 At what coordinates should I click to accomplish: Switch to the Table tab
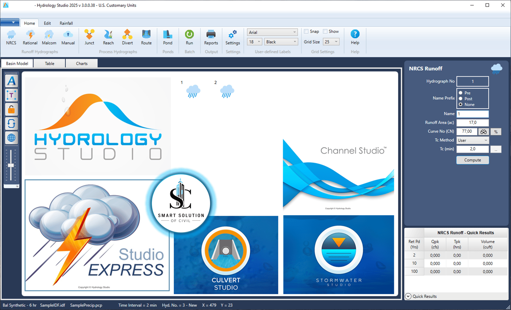[x=49, y=63]
